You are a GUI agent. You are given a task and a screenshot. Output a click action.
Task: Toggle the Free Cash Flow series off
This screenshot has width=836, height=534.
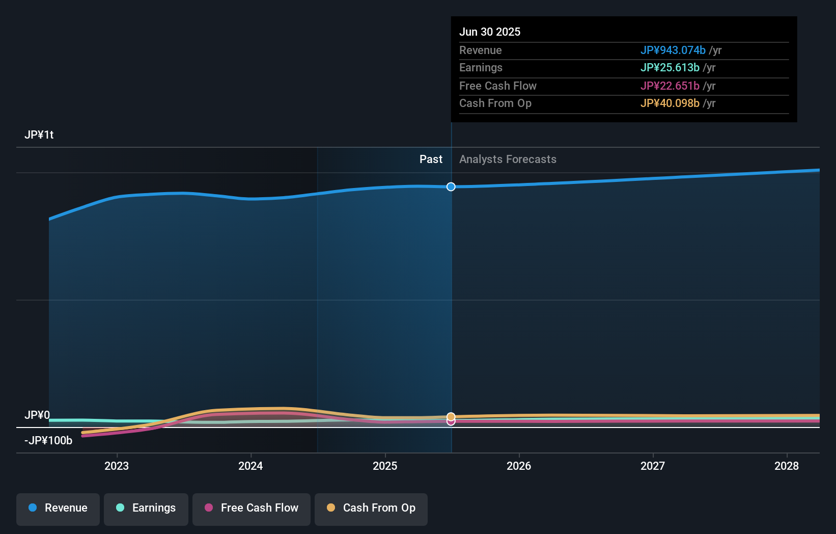252,509
